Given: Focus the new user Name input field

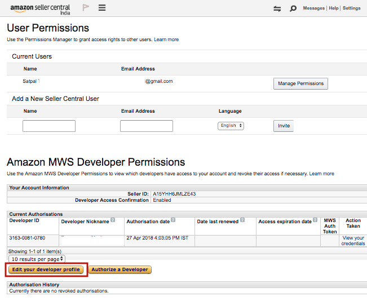Looking at the screenshot, I should (x=49, y=126).
